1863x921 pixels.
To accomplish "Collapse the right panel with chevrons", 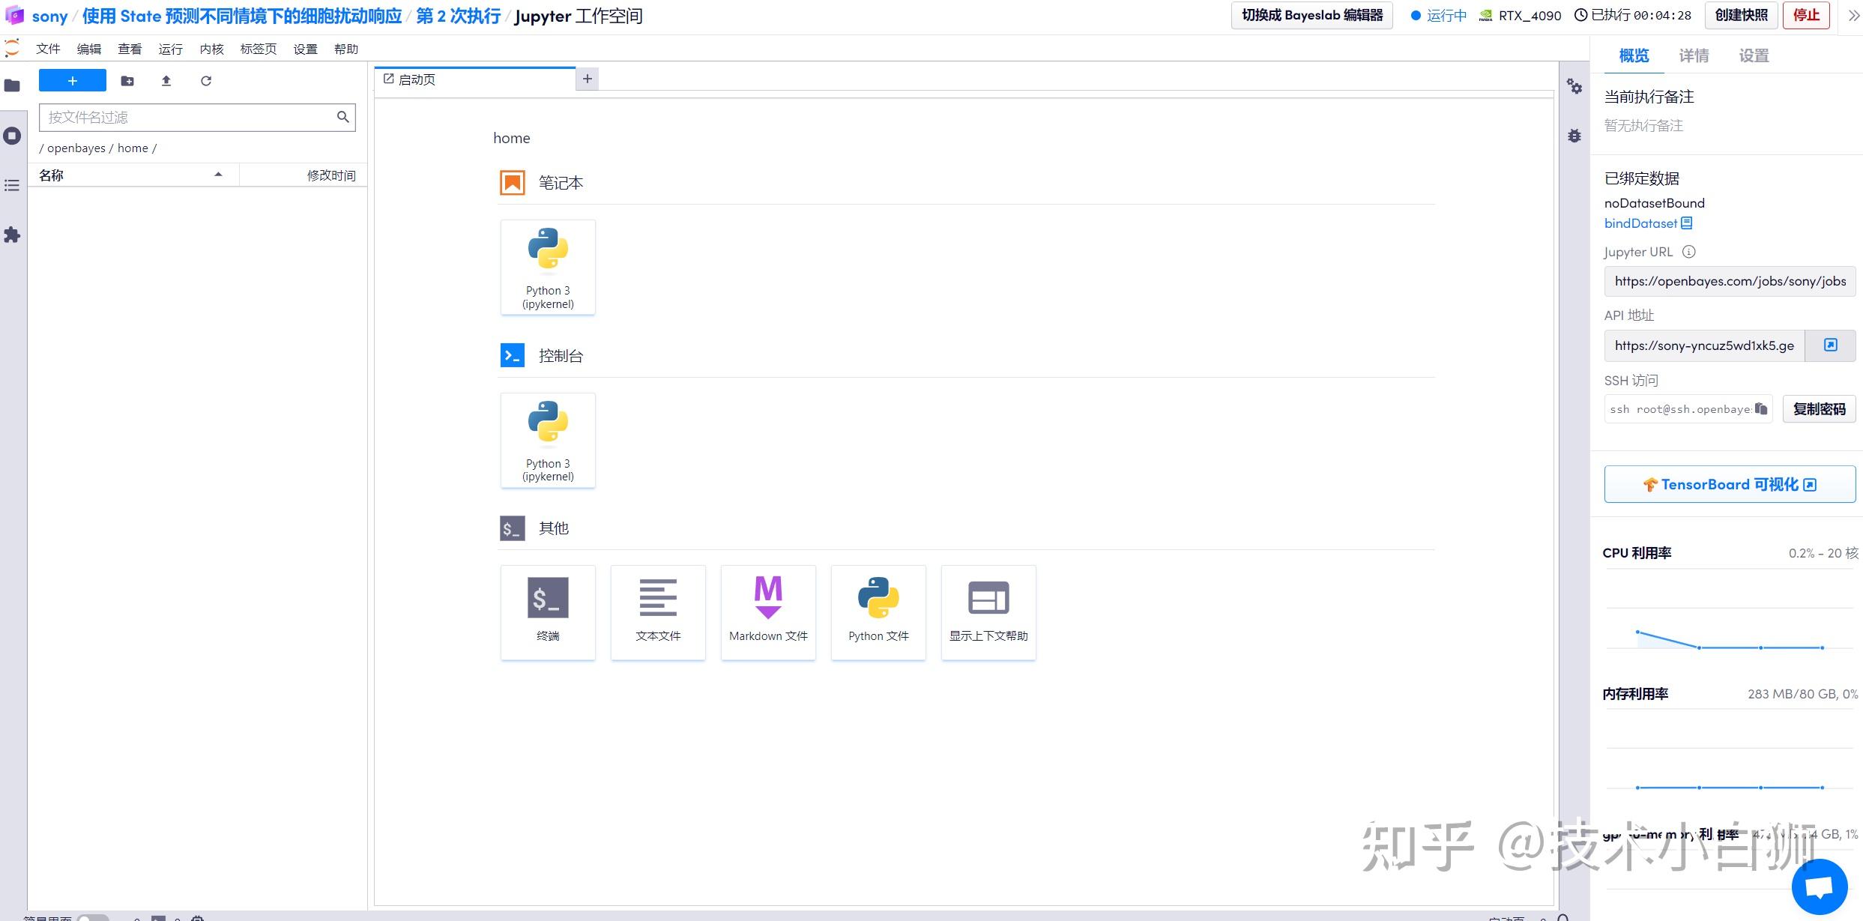I will click(1853, 16).
